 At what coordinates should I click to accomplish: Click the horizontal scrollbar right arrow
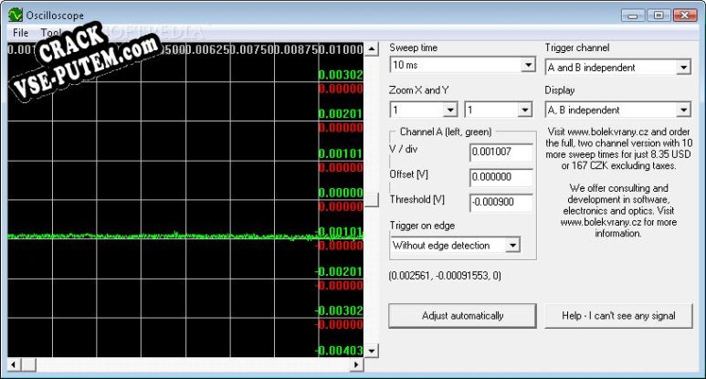pyautogui.click(x=357, y=365)
